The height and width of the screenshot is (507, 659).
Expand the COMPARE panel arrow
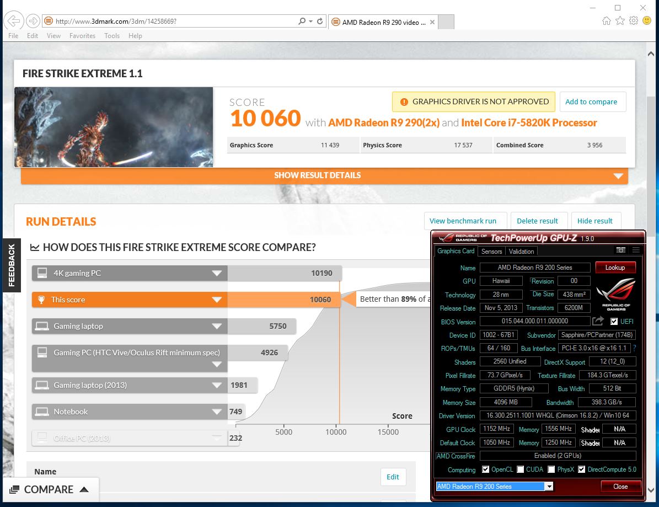pyautogui.click(x=84, y=489)
